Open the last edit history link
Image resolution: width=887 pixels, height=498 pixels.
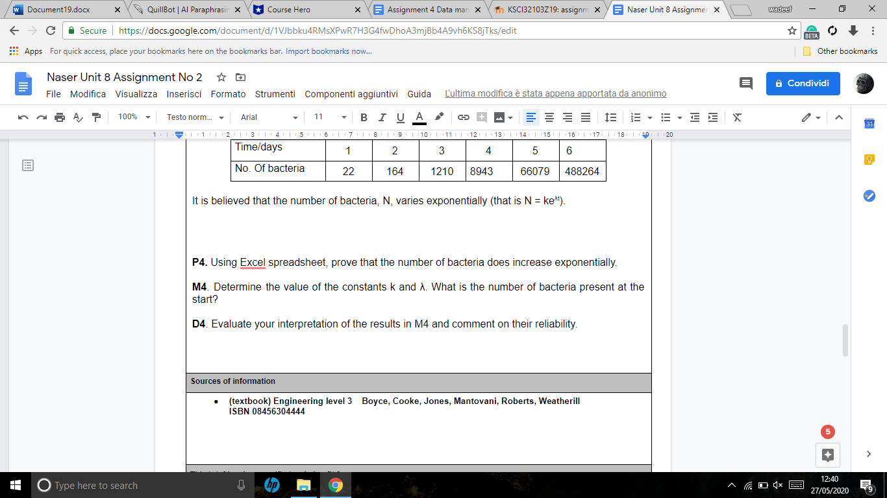click(x=556, y=94)
